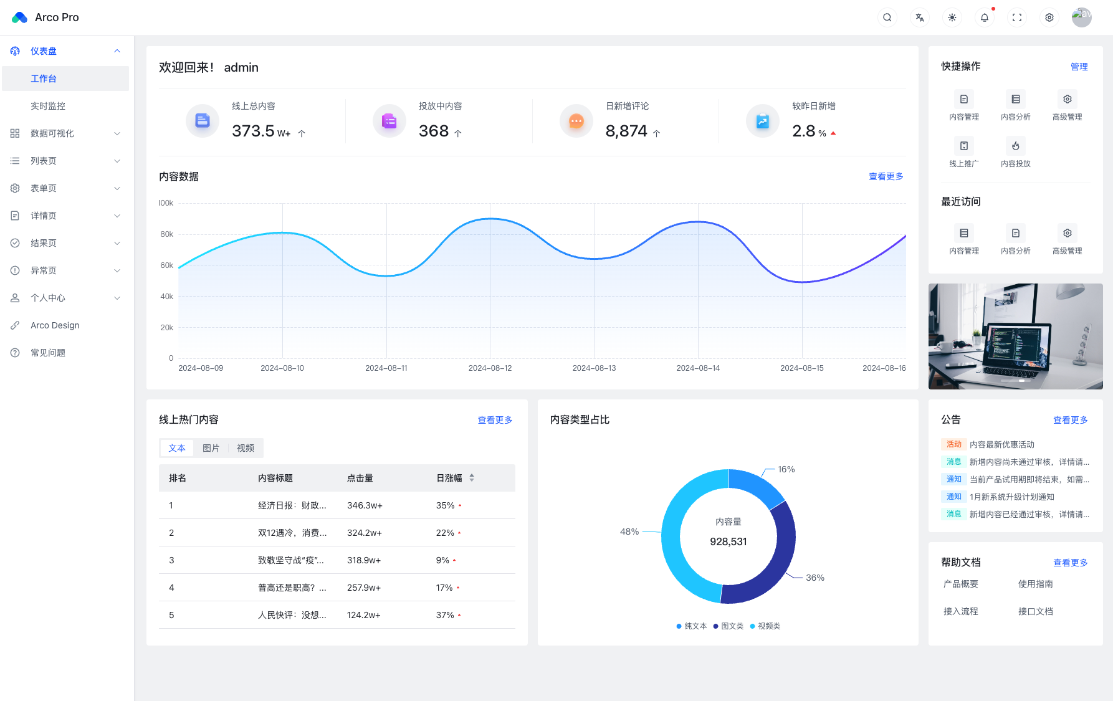Click the language translate icon
The image size is (1113, 701).
point(920,17)
